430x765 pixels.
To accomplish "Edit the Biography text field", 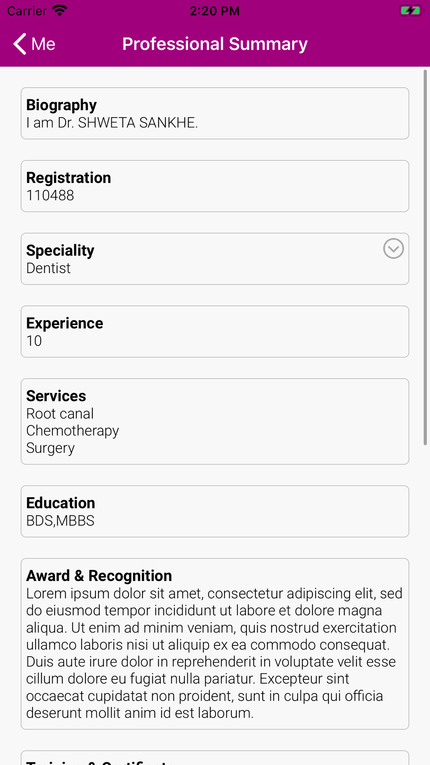I will point(215,113).
